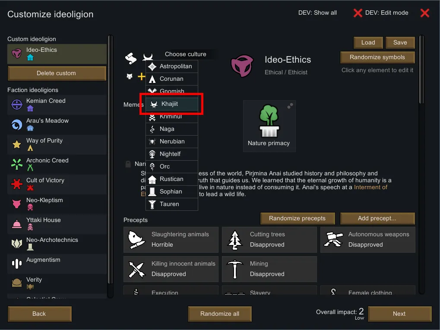
Task: Toggle DEV: Edit mode
Action: pyautogui.click(x=381, y=13)
